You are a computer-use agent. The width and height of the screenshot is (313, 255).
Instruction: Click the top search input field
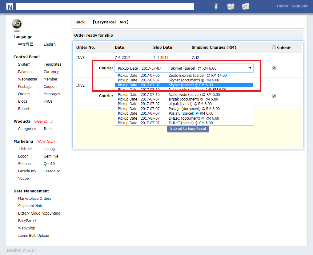[x=105, y=6]
